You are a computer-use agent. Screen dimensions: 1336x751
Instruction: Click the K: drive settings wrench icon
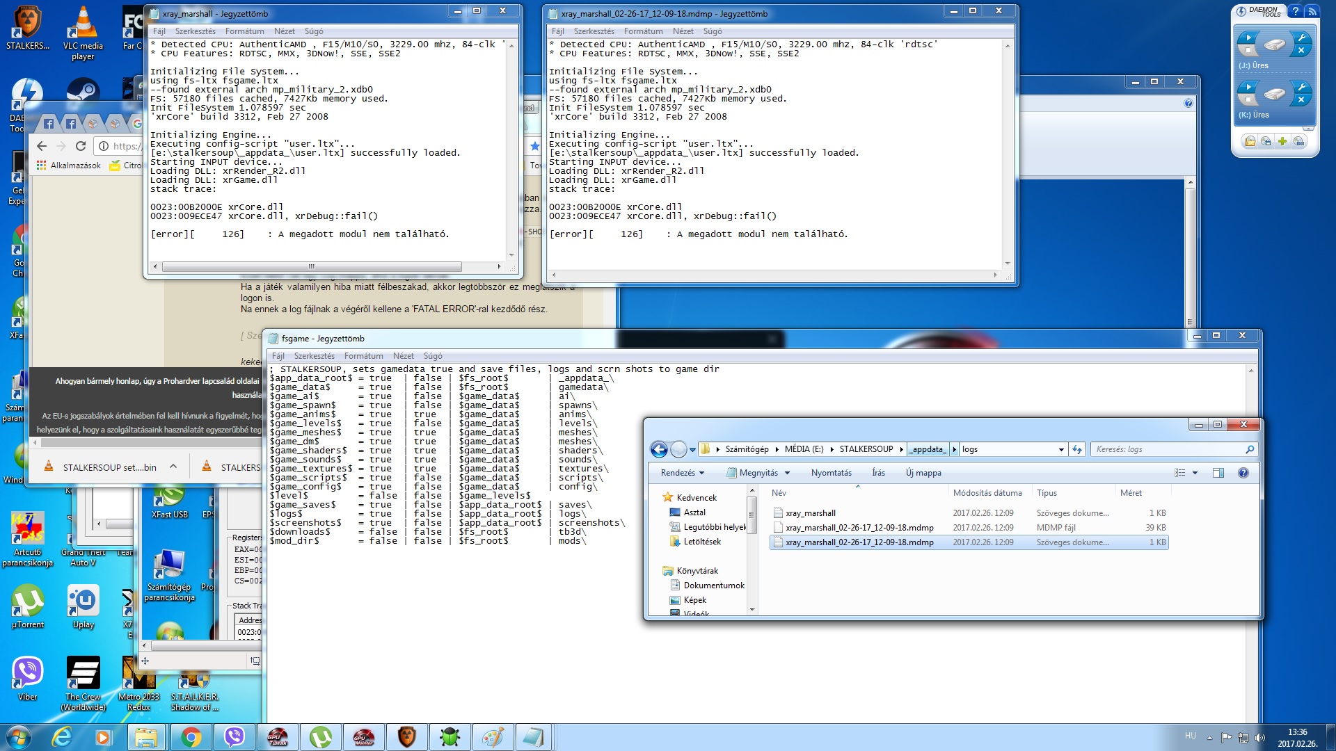[1301, 87]
